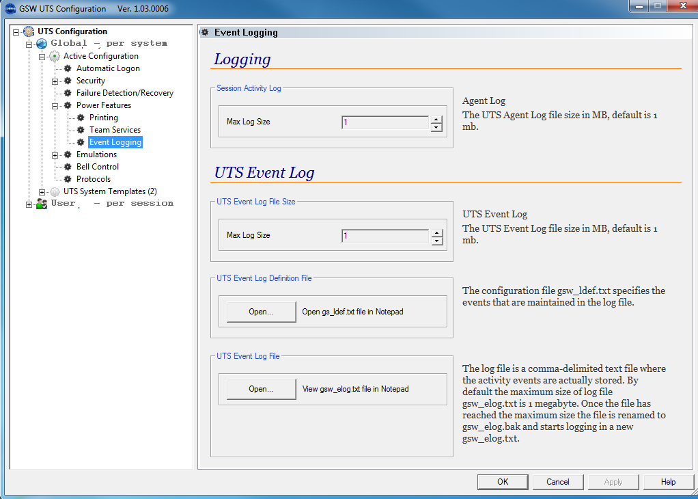The image size is (698, 499).
Task: Increase UTS Event Log max size
Action: point(436,232)
